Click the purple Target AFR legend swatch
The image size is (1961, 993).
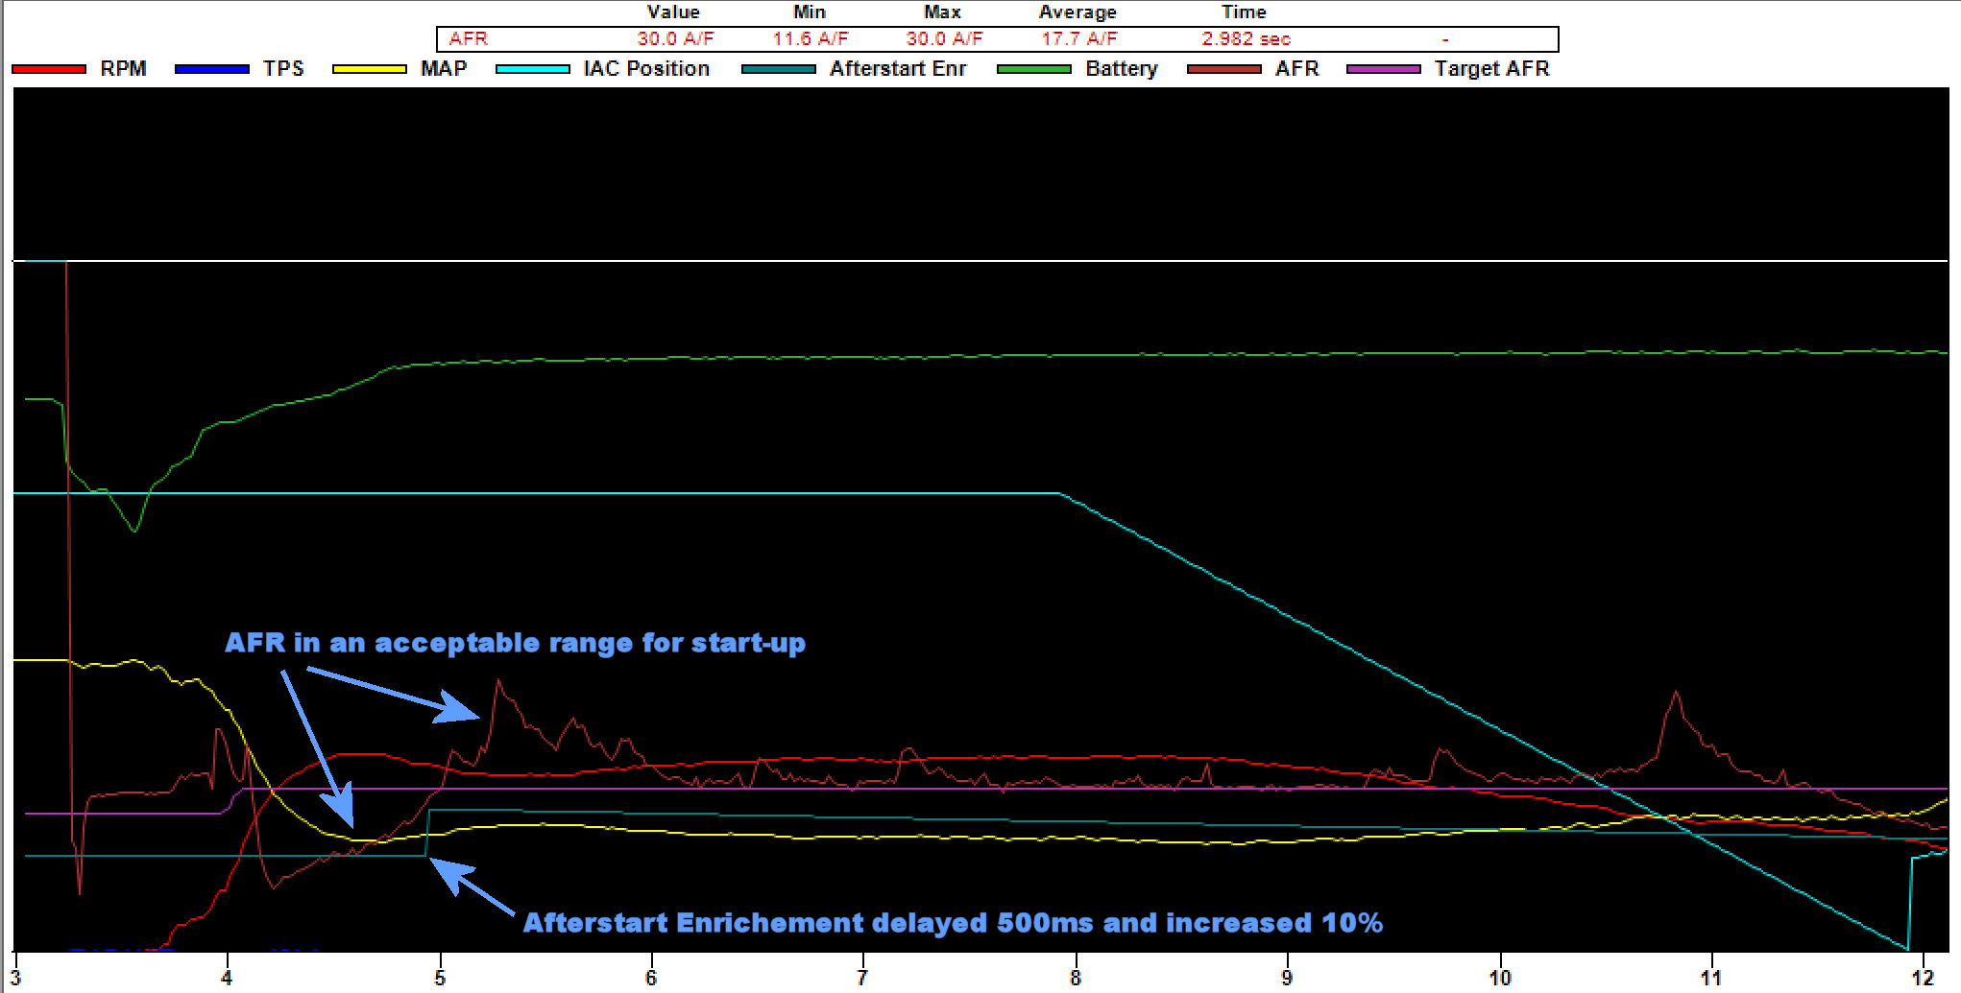click(1384, 69)
